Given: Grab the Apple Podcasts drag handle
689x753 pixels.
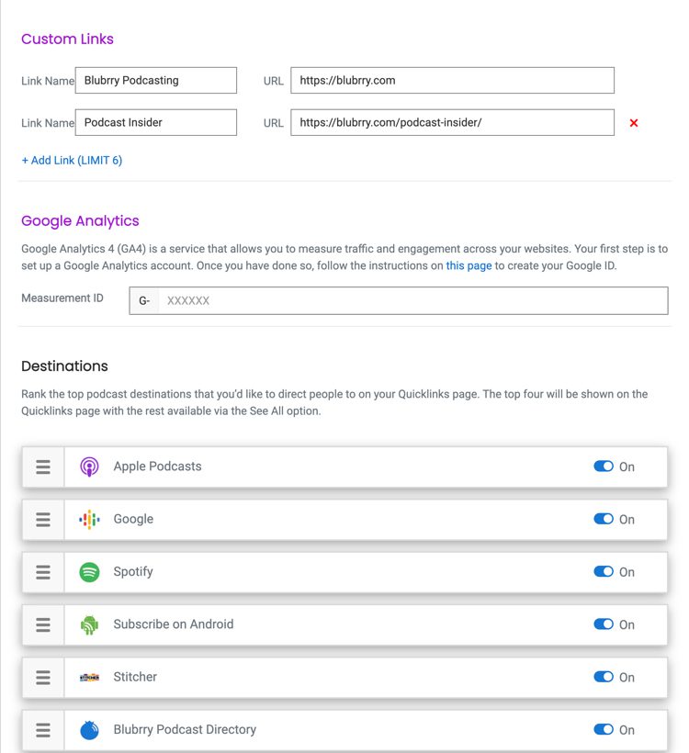Looking at the screenshot, I should coord(43,466).
